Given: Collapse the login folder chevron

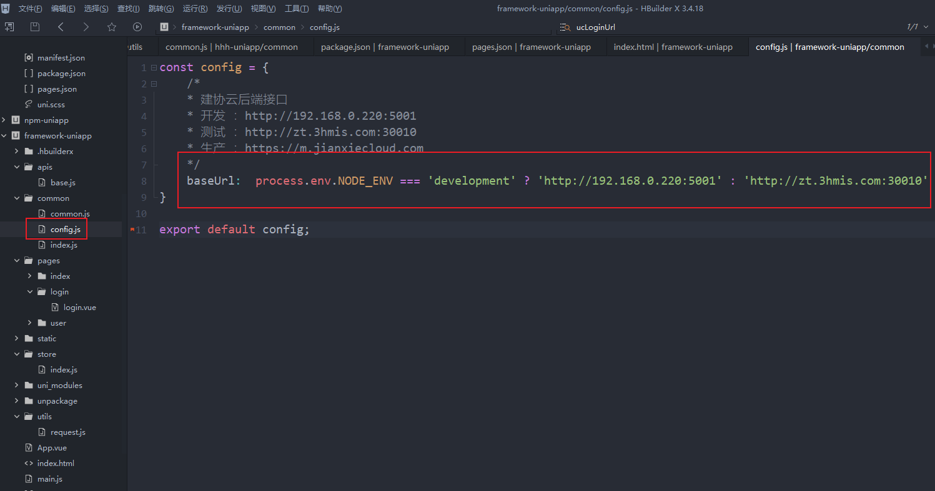Looking at the screenshot, I should (x=29, y=291).
